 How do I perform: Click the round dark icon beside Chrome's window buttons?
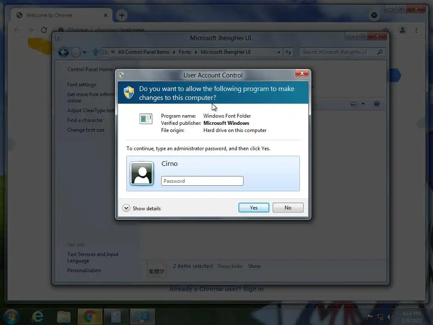(x=374, y=15)
